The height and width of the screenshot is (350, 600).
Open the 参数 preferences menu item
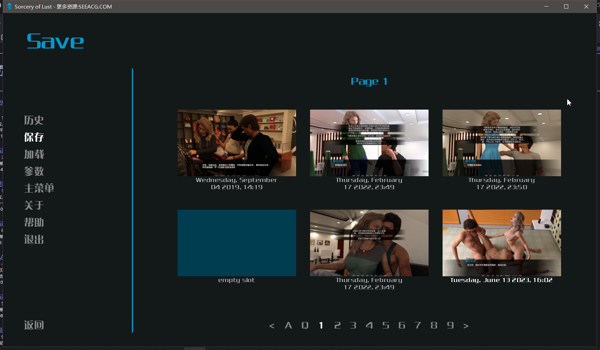click(x=34, y=171)
